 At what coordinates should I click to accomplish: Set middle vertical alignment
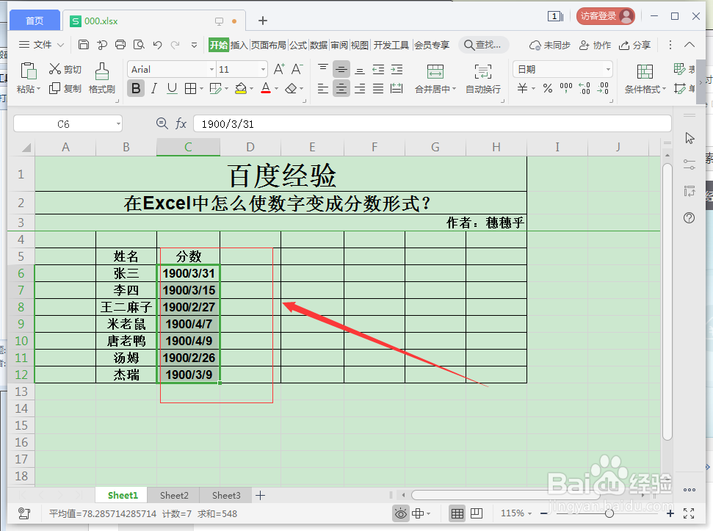341,70
